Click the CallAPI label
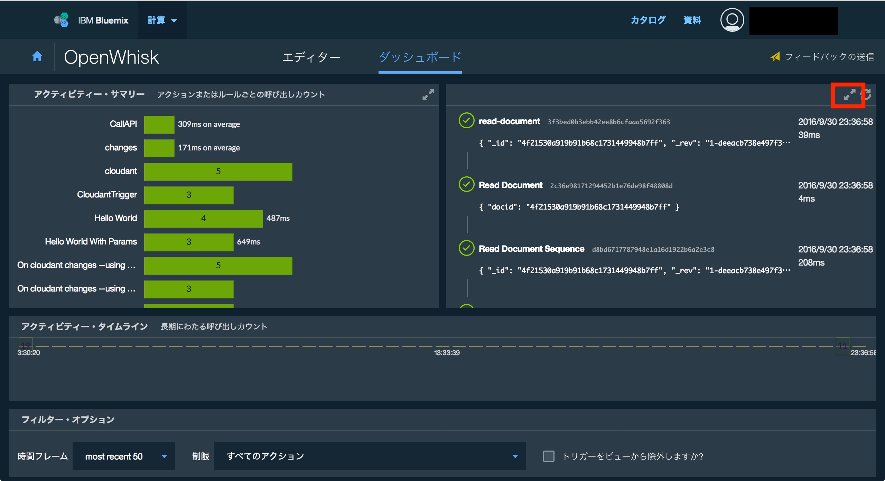Image resolution: width=885 pixels, height=481 pixels. [123, 124]
